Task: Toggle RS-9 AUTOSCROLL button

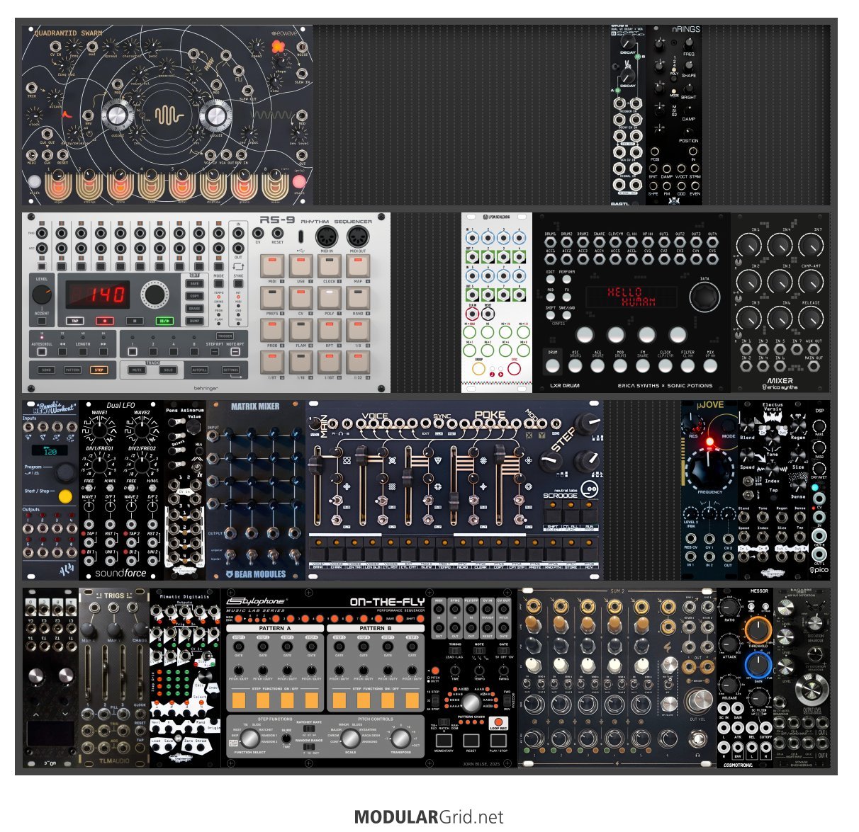Action: pyautogui.click(x=42, y=352)
